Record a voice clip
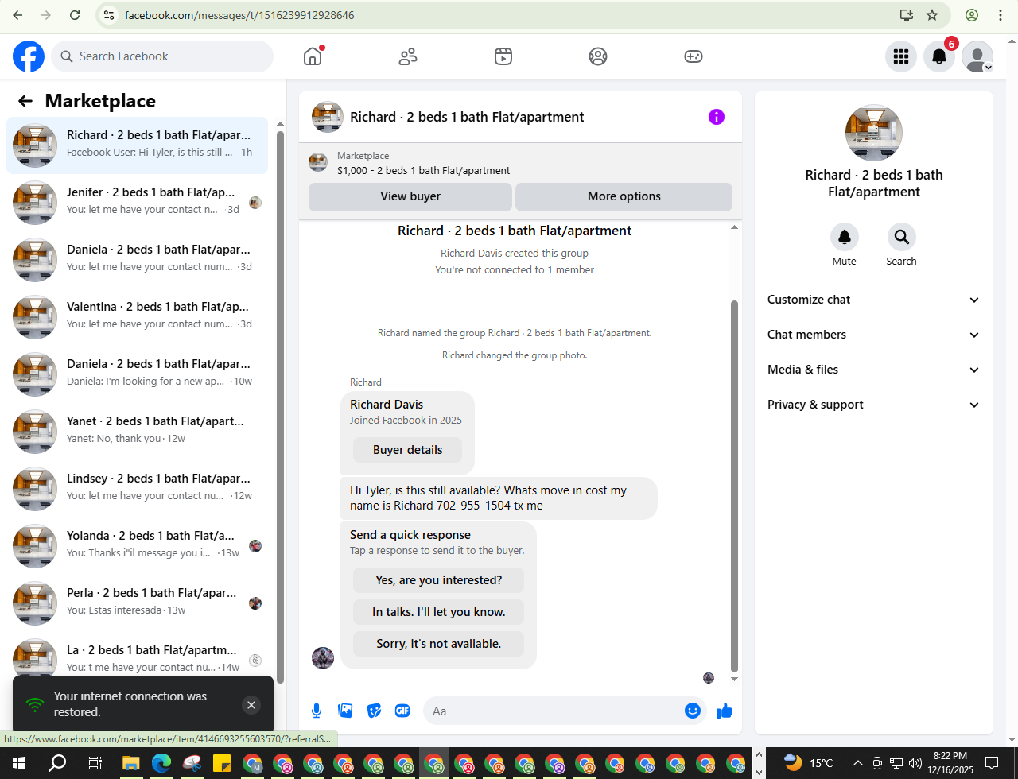The width and height of the screenshot is (1018, 779). [x=317, y=711]
